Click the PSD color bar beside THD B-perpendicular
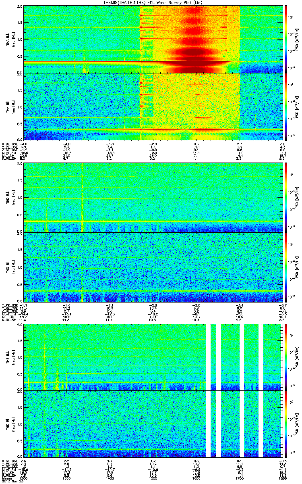302x484 pixels. click(286, 197)
